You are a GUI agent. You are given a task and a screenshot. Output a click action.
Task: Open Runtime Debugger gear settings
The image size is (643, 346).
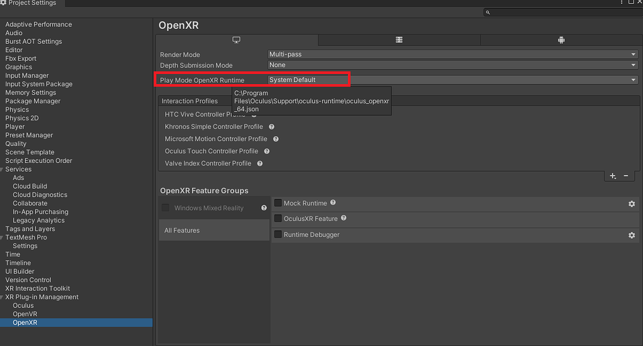[x=632, y=235]
